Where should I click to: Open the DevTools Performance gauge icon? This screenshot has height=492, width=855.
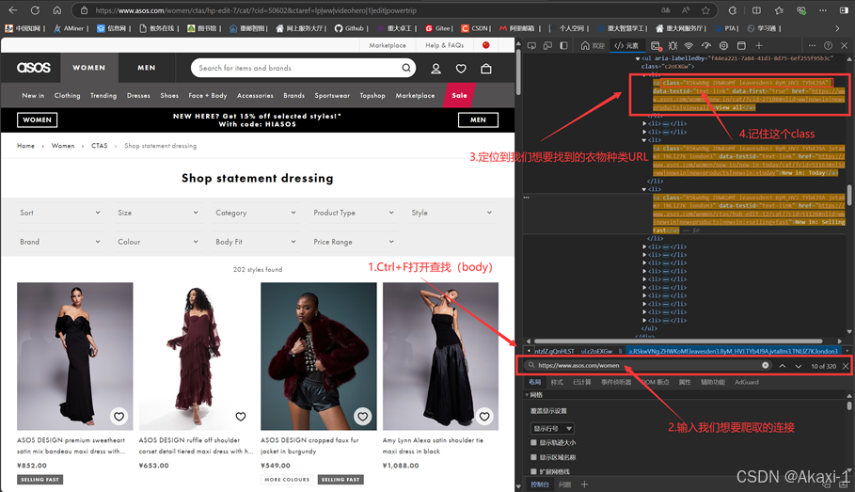tap(706, 46)
